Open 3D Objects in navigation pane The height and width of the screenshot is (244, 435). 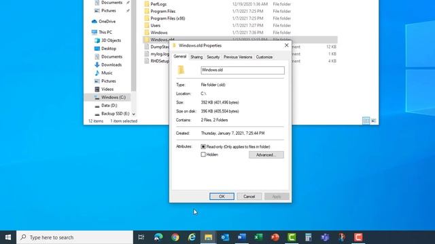point(111,41)
